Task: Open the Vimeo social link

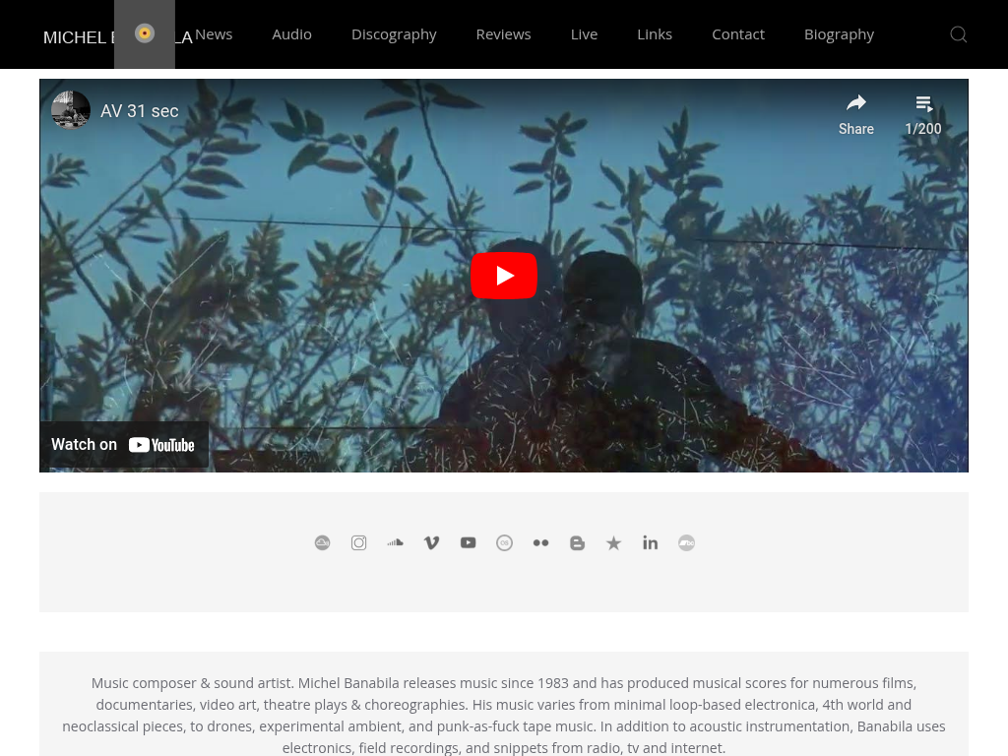Action: (431, 542)
